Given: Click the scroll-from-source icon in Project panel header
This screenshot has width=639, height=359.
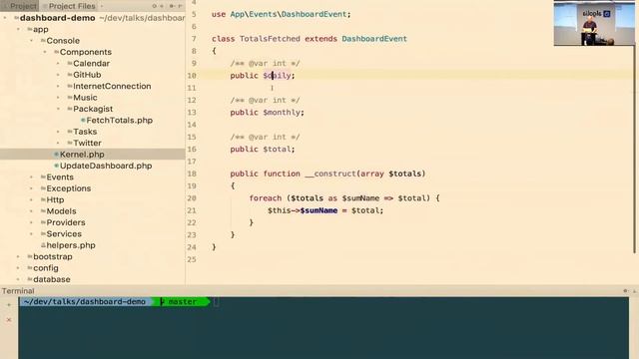Looking at the screenshot, I should (x=155, y=6).
